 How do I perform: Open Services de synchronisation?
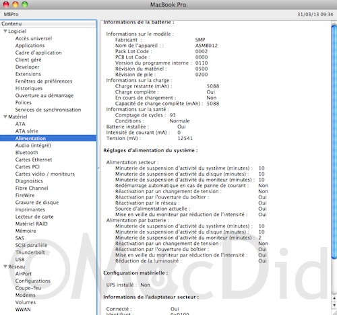click(48, 110)
